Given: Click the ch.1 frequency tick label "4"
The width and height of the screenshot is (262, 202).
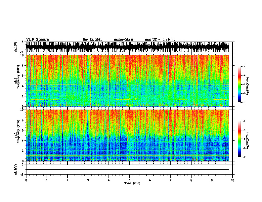Looking at the screenshot, I should click(x=23, y=86).
